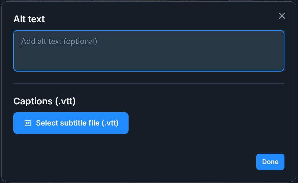
Task: Place the cursor at the alt text start
Action: [22, 41]
